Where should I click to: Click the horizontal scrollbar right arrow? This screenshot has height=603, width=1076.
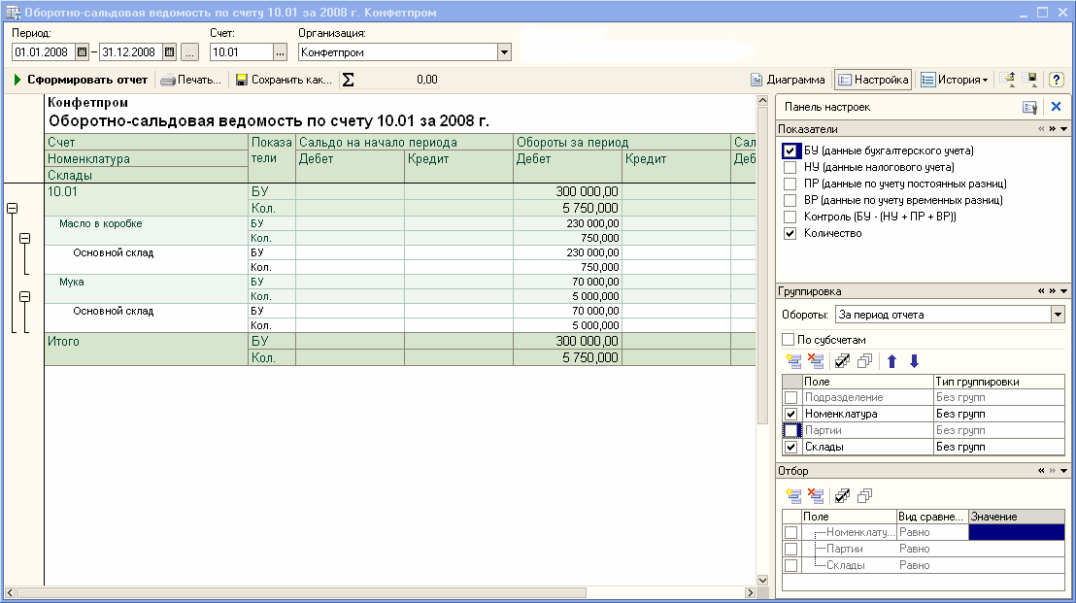point(750,592)
